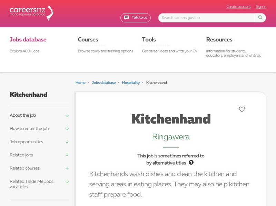Click the Create account link
Viewport: 276px width, 206px height.
coord(238,7)
